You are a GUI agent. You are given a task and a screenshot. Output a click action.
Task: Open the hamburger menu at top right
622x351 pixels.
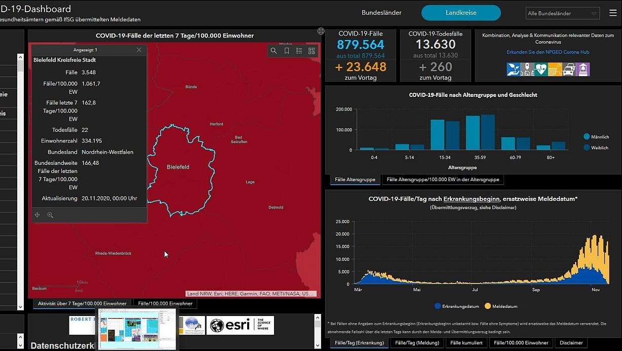point(613,13)
